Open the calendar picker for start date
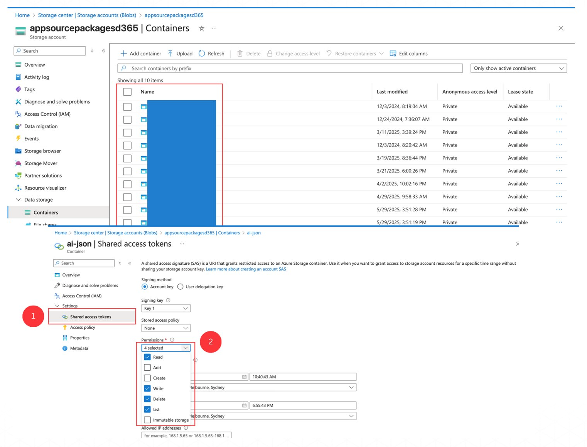587x447 pixels. coord(244,377)
